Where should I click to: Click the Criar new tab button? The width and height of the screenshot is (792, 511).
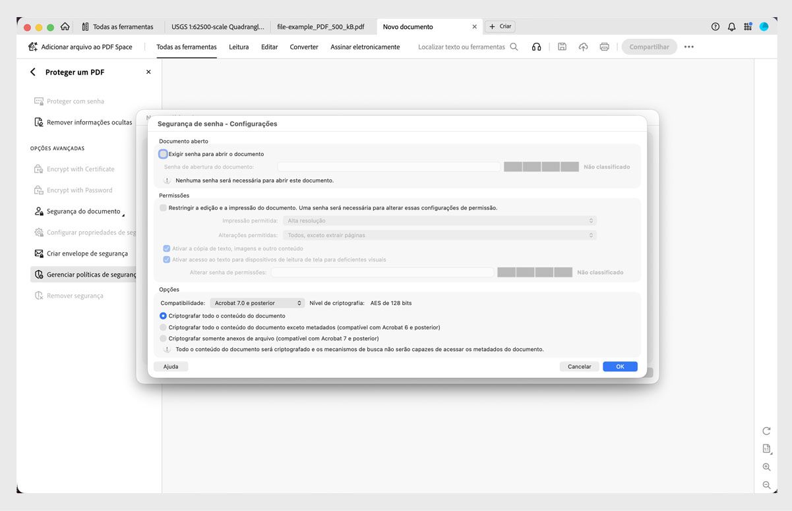(x=501, y=26)
